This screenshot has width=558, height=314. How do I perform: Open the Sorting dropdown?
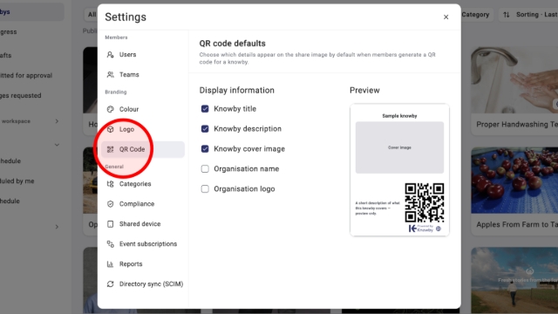[529, 15]
